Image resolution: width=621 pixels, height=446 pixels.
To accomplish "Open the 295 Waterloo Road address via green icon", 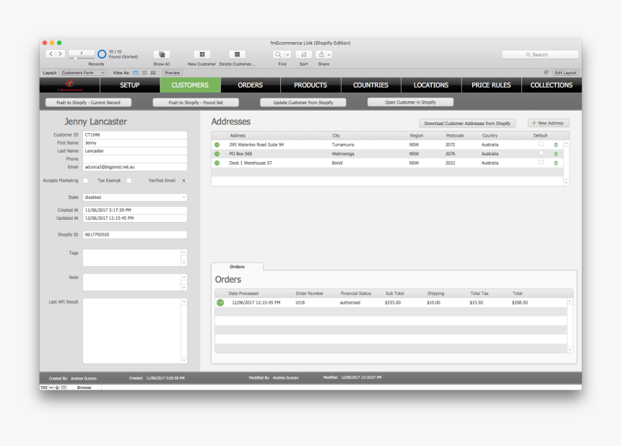I will (217, 145).
